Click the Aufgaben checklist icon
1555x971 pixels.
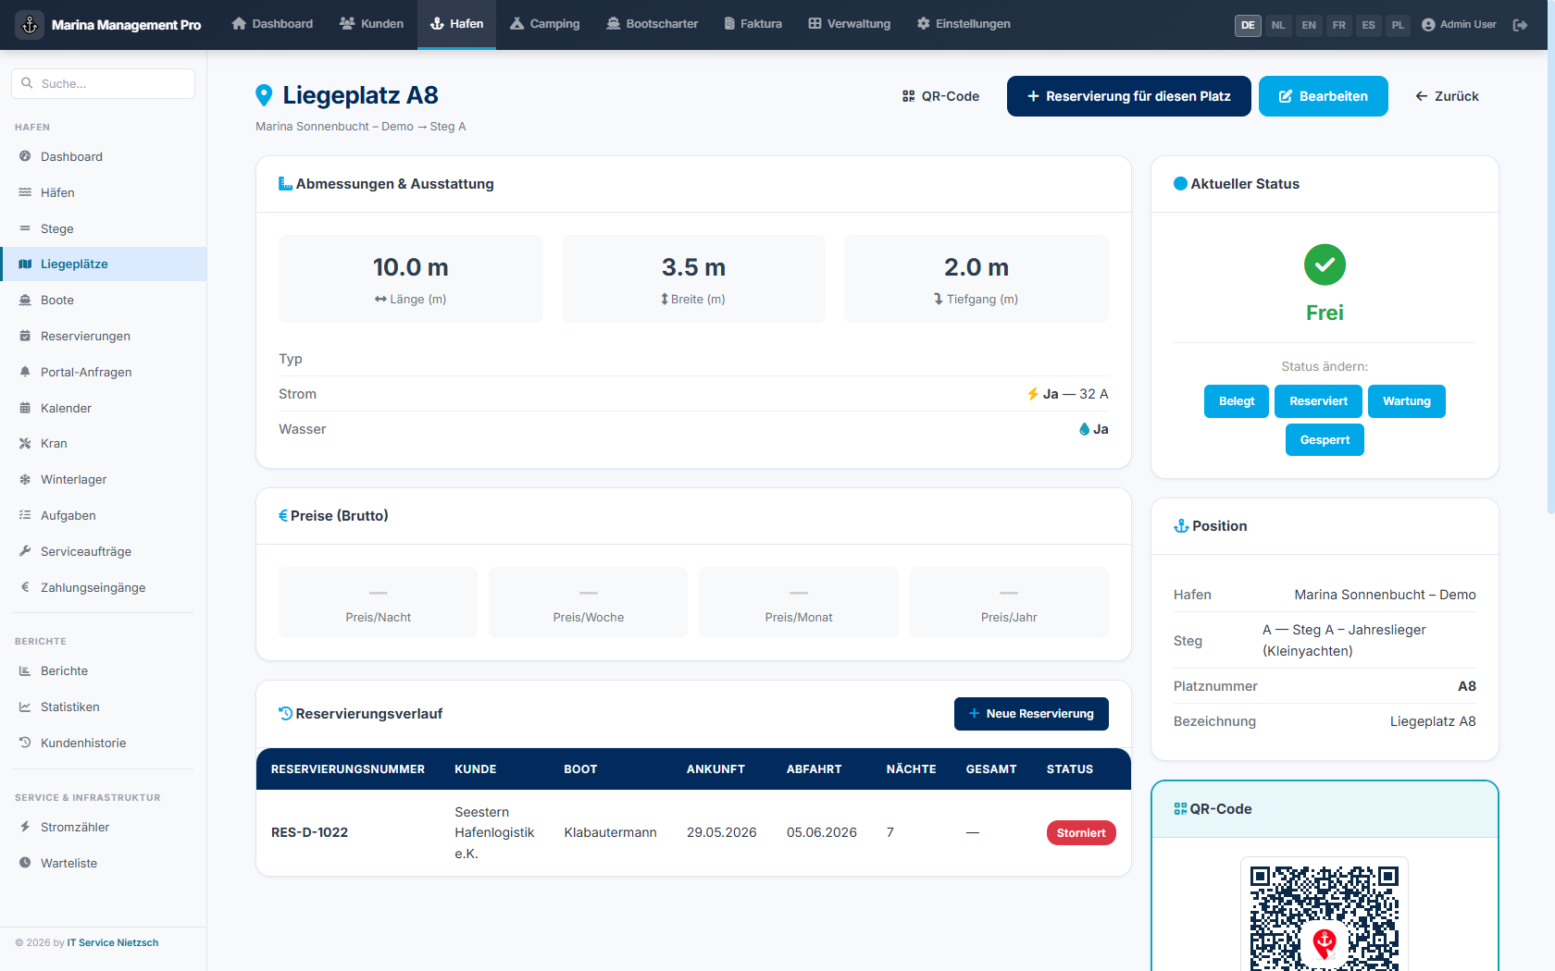pos(25,515)
